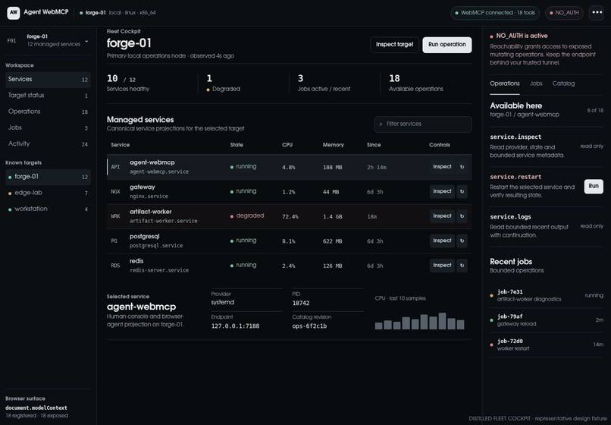Switch to the Operations tab
611x425 pixels.
tap(505, 83)
